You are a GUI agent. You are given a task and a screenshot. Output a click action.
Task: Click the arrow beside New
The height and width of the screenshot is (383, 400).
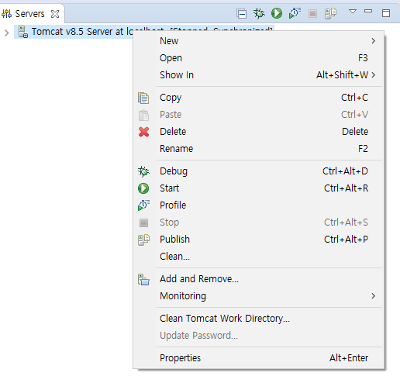[x=373, y=41]
